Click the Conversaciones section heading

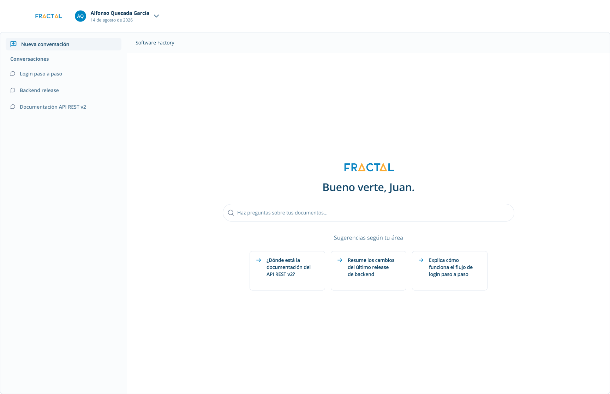pos(30,59)
